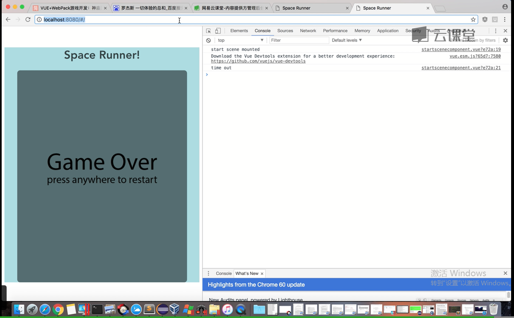Switch to the 罗杰斯 Baidu browser tab
Screen dimensions: 514x318
point(150,8)
